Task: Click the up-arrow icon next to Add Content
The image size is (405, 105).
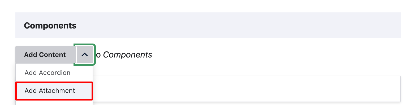Action: tap(85, 55)
